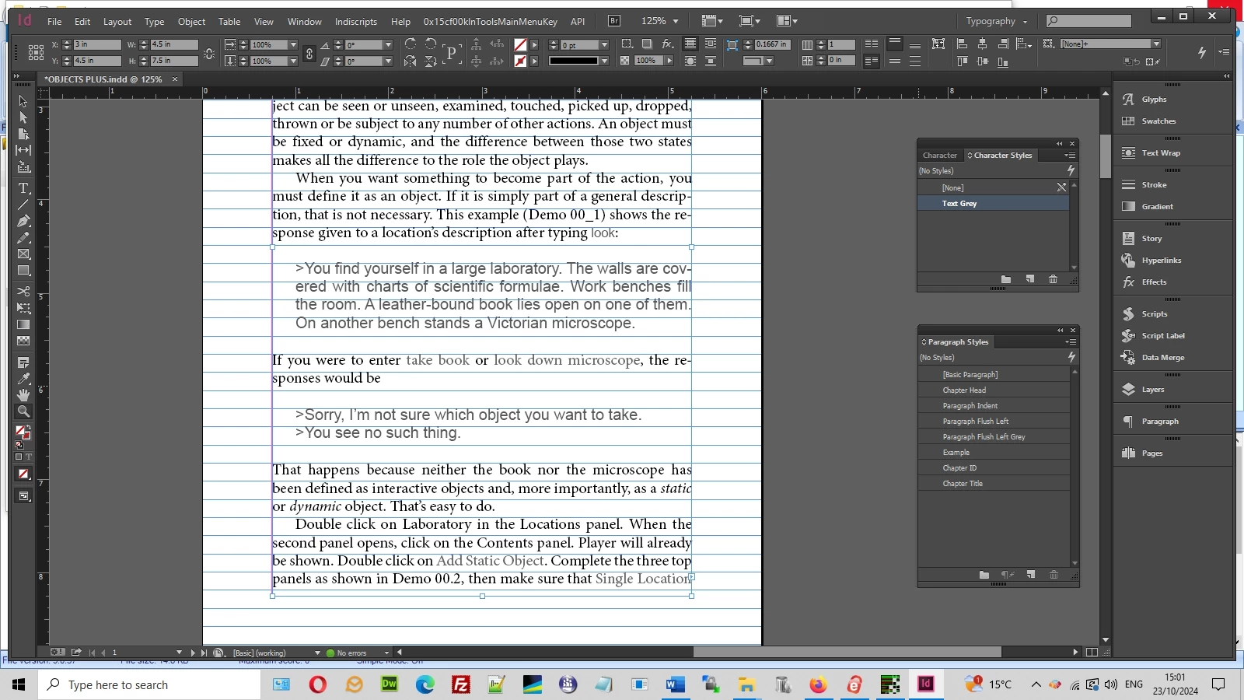Delete selected character style trash icon
The image size is (1244, 700).
[x=1053, y=279]
